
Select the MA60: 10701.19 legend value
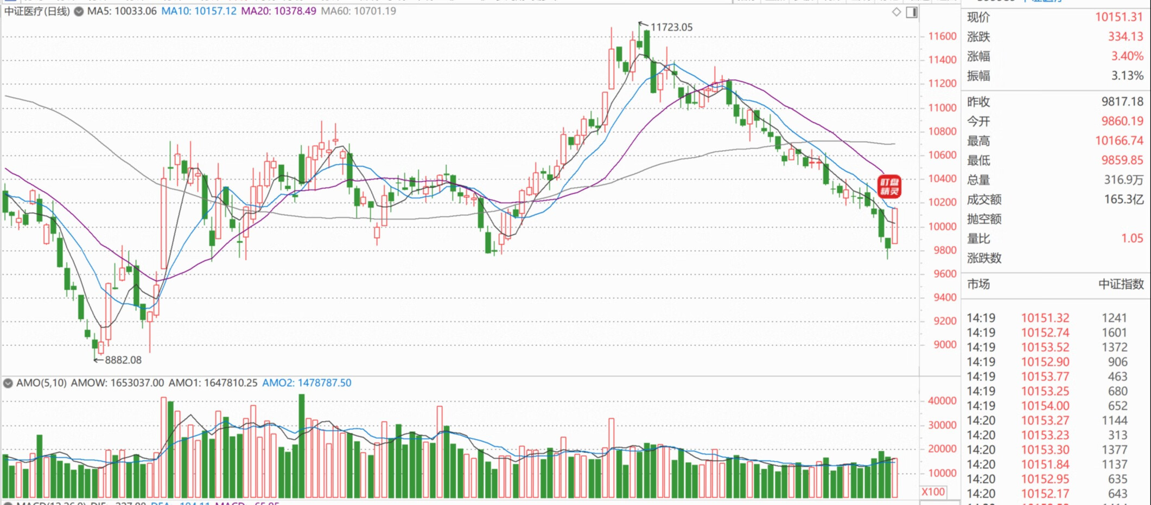click(x=358, y=11)
